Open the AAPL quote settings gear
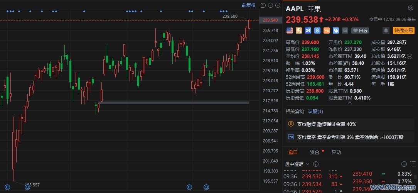This screenshot has height=193, width=418. coord(411,8)
